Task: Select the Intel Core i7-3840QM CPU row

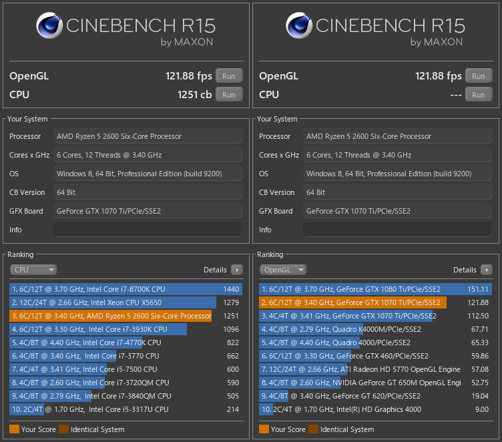Action: coord(125,396)
